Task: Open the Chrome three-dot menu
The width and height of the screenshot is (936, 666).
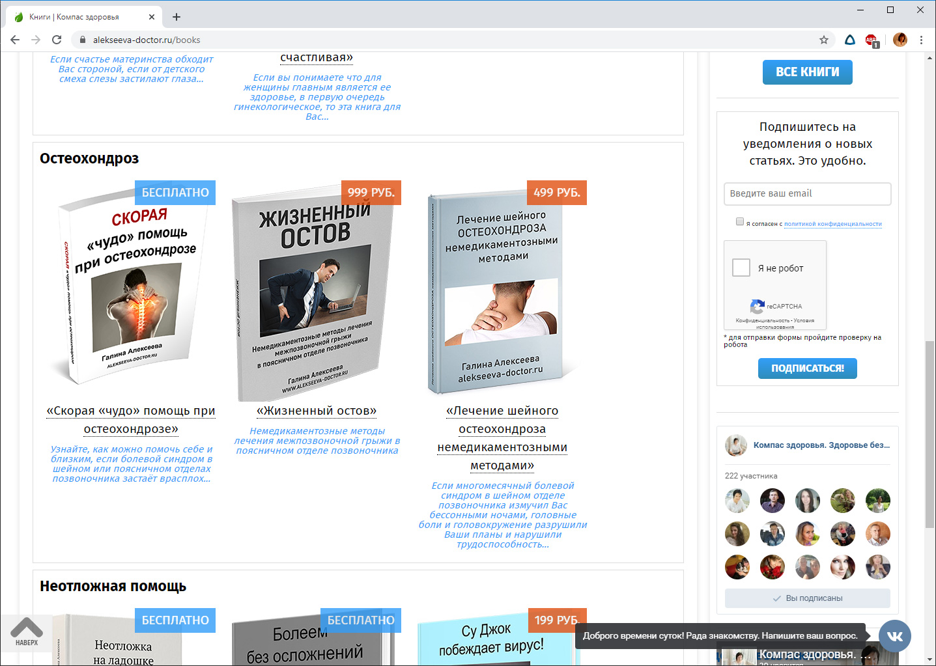Action: (921, 40)
